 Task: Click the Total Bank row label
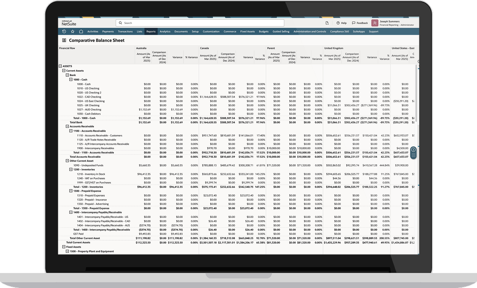(x=76, y=122)
